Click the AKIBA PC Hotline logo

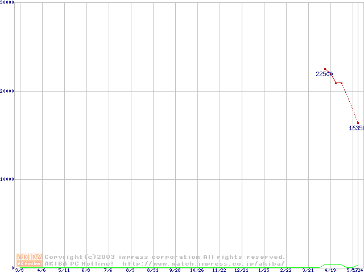click(x=29, y=260)
